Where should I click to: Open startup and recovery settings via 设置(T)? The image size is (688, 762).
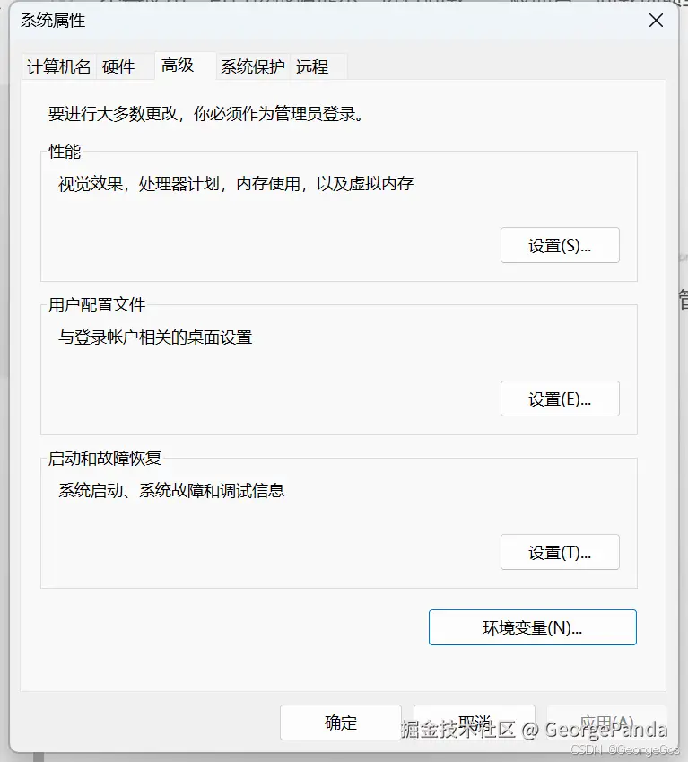pyautogui.click(x=560, y=552)
